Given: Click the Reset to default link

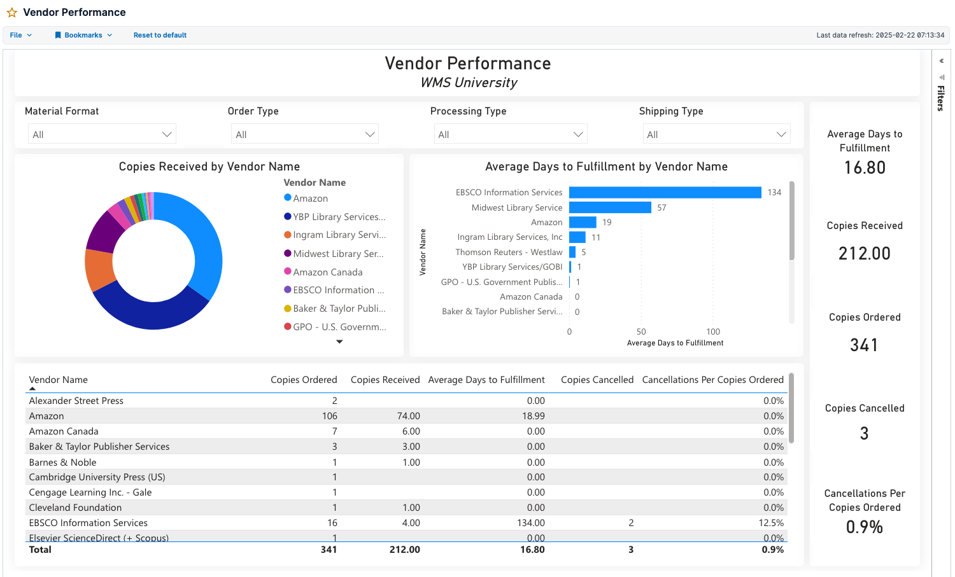Looking at the screenshot, I should (x=160, y=35).
